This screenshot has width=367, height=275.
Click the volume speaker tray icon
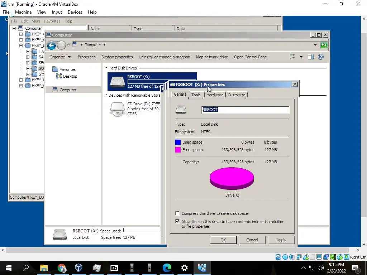click(x=321, y=268)
